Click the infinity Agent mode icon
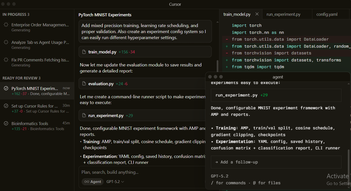Viewport: 351px width, 191px height. tap(87, 182)
